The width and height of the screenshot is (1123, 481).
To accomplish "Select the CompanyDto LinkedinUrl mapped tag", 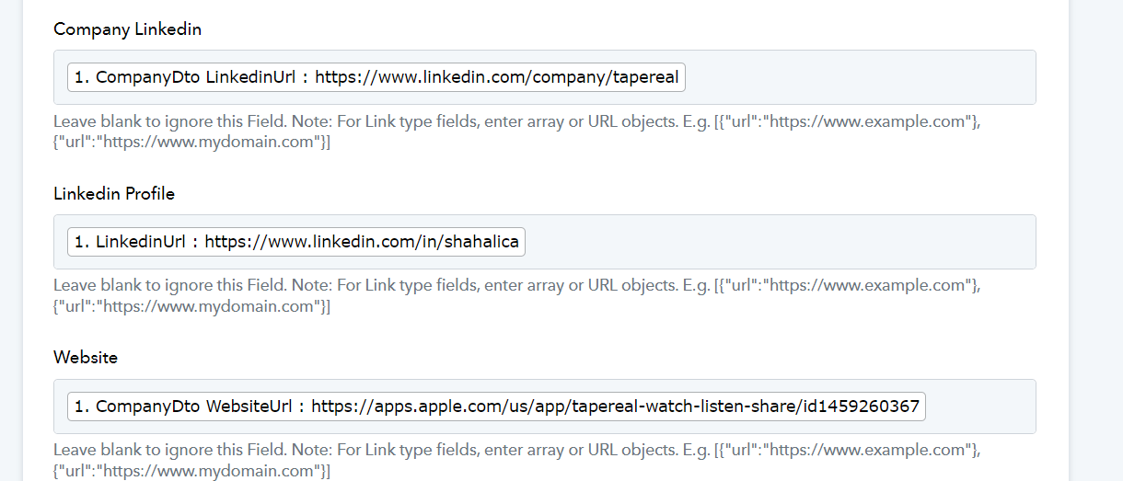I will 376,77.
